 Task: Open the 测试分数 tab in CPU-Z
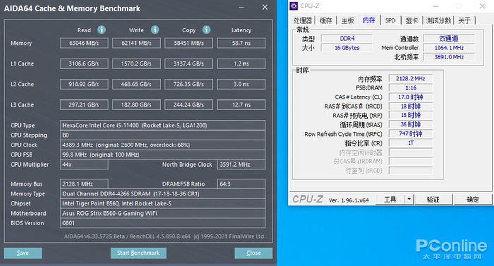438,20
